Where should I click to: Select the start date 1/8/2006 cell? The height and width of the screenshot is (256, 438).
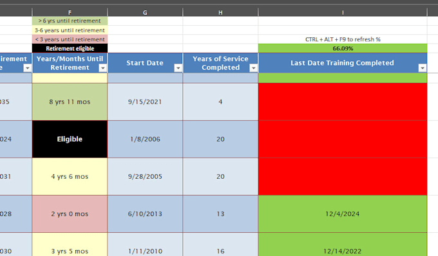click(145, 139)
